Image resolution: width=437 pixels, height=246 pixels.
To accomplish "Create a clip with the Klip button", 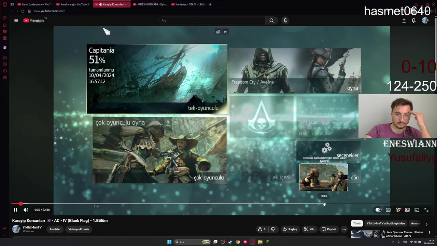I will [x=309, y=229].
